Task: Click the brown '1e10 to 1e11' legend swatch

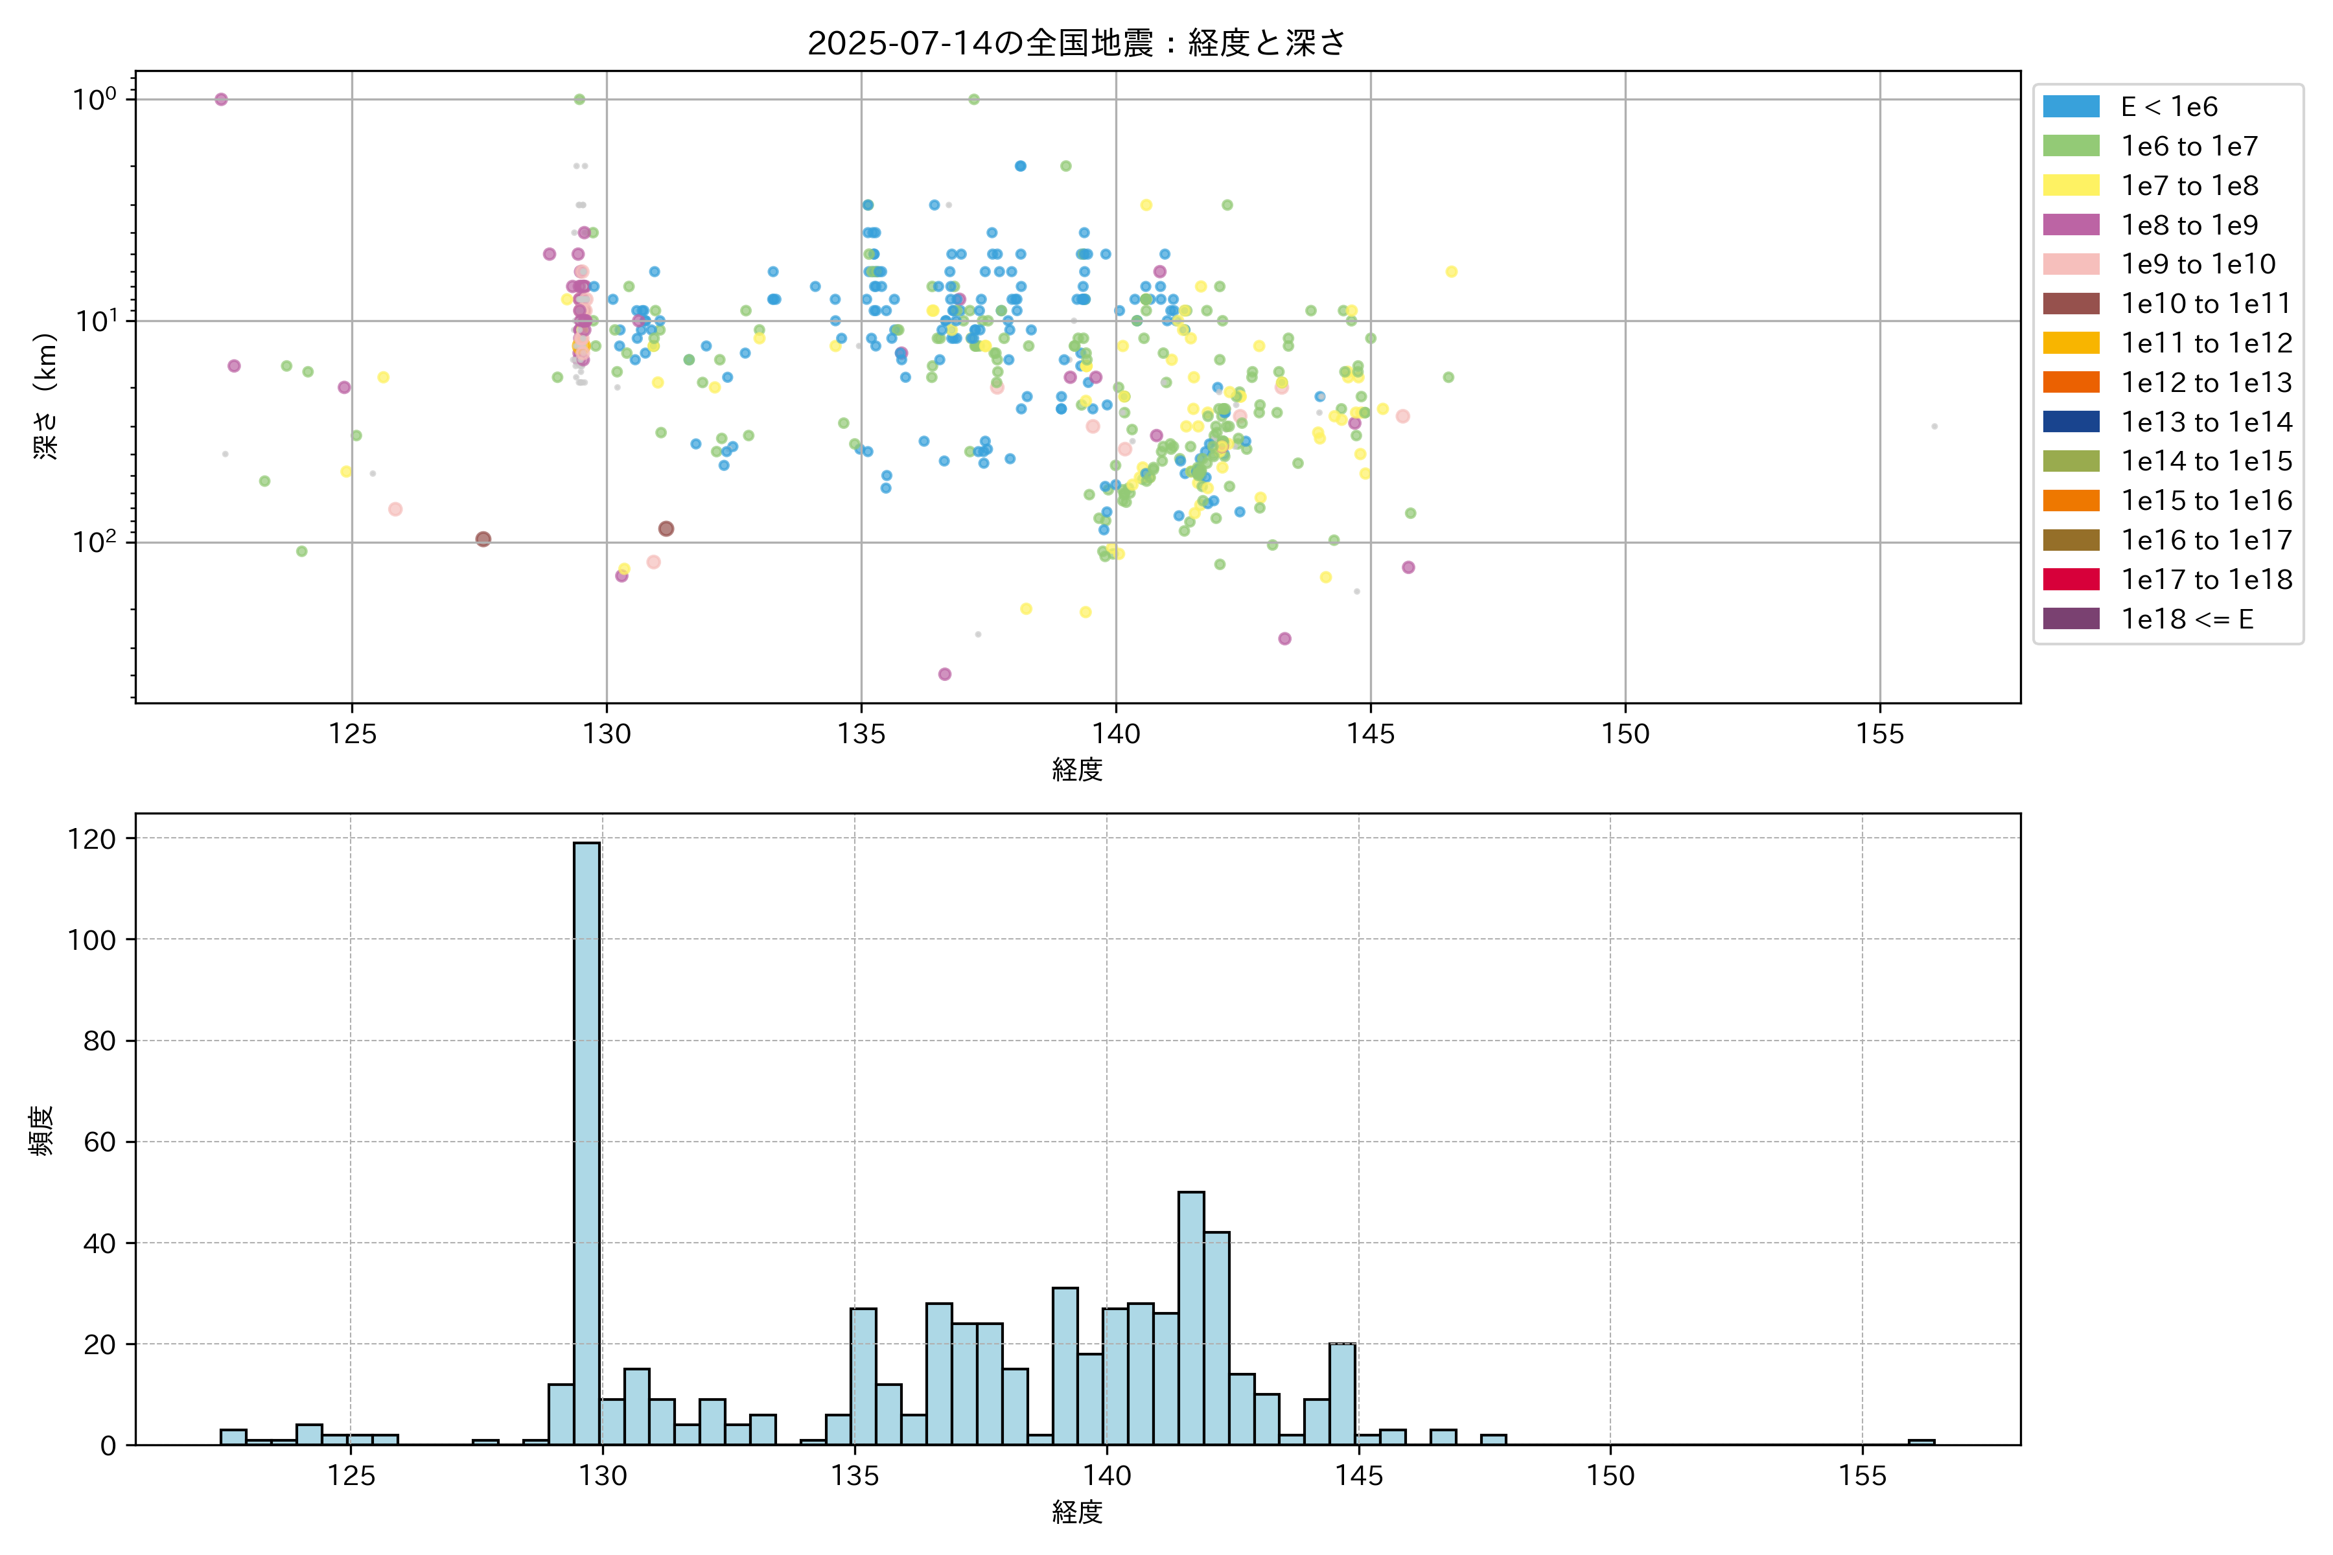Action: (x=2070, y=303)
